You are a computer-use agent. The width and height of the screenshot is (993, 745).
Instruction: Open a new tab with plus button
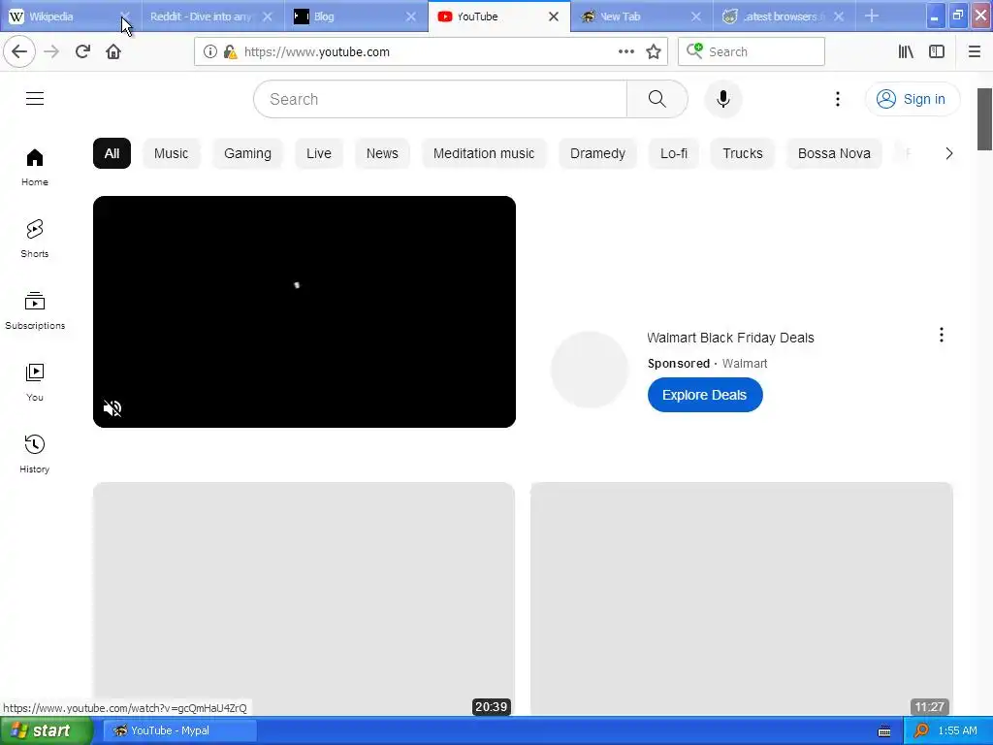pyautogui.click(x=872, y=16)
